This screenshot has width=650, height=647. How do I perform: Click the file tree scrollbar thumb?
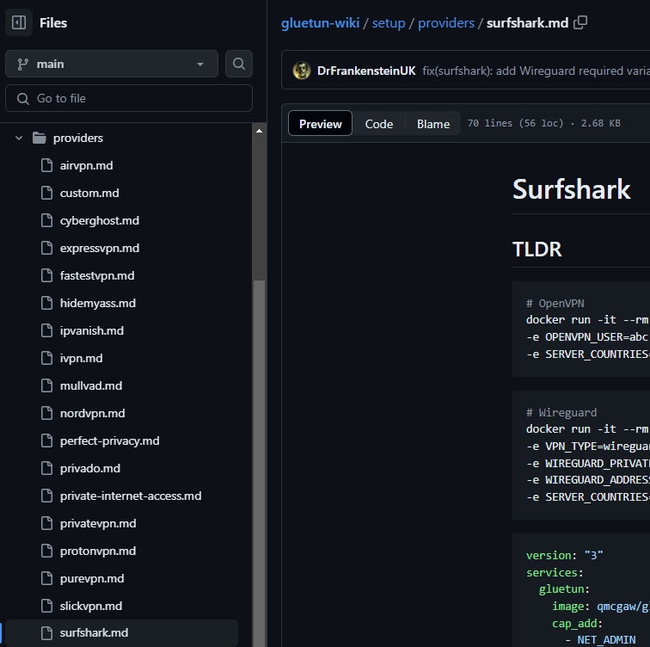click(259, 464)
